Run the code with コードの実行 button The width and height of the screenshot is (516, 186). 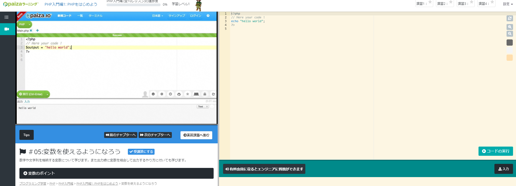(496, 151)
